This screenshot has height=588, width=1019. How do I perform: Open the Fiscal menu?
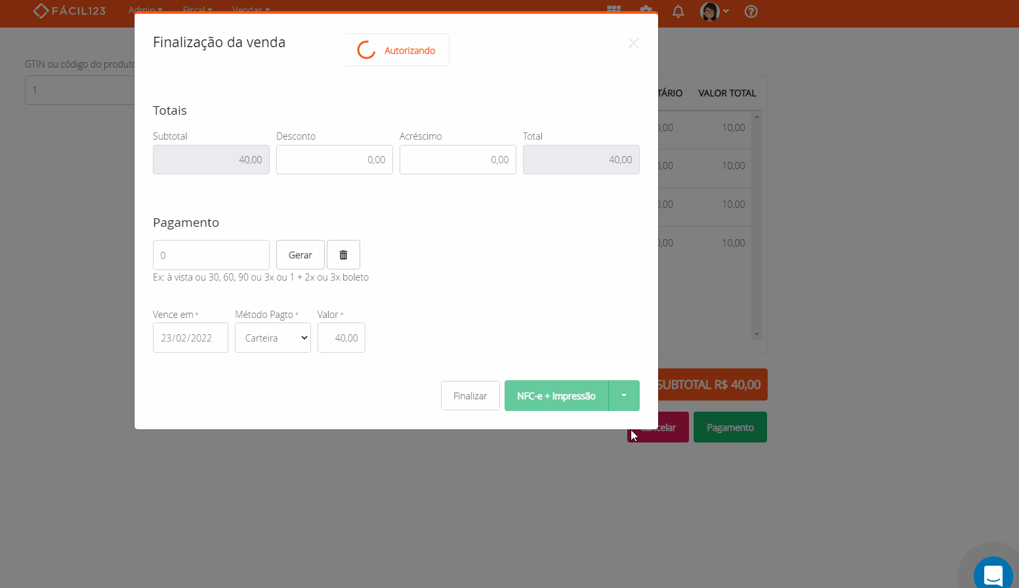(x=197, y=10)
